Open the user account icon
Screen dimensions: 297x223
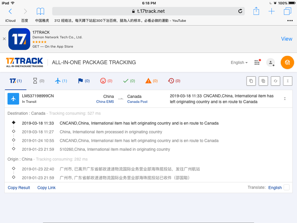coord(271,62)
